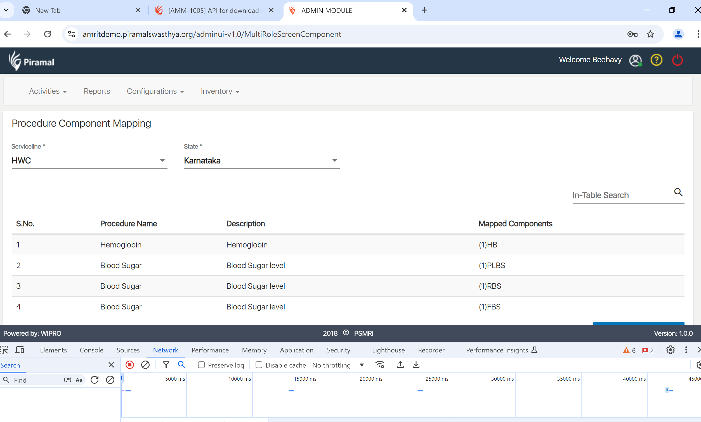Click the export HAR download icon
This screenshot has width=701, height=422.
[416, 364]
